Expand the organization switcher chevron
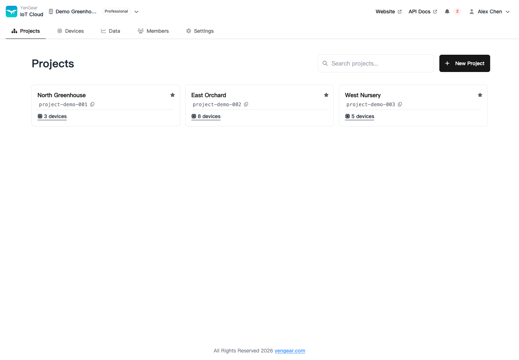 pos(137,12)
